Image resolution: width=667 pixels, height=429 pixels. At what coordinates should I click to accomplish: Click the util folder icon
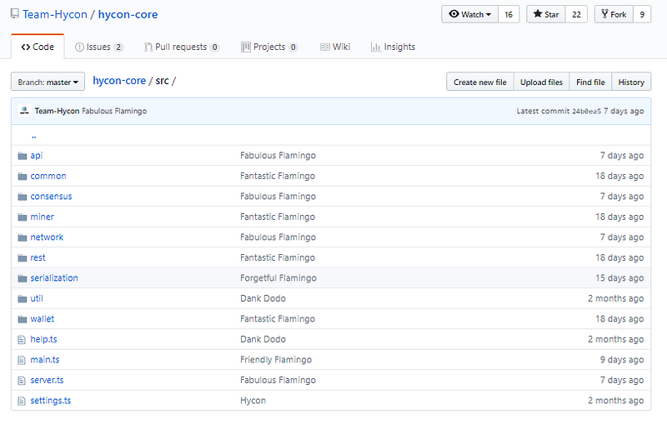23,299
